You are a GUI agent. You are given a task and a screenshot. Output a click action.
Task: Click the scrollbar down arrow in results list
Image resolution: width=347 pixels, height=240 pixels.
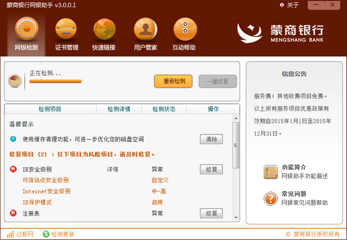tap(236, 215)
